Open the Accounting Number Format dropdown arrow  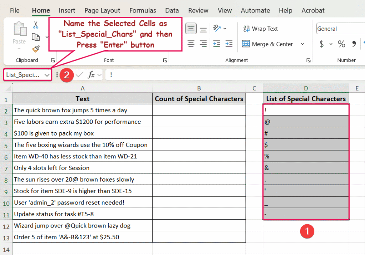point(330,44)
